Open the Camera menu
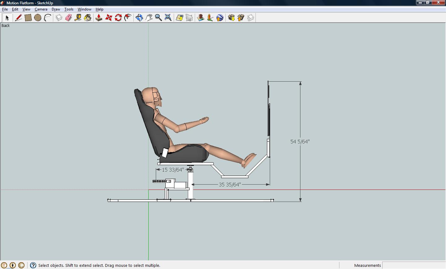 pyautogui.click(x=41, y=9)
